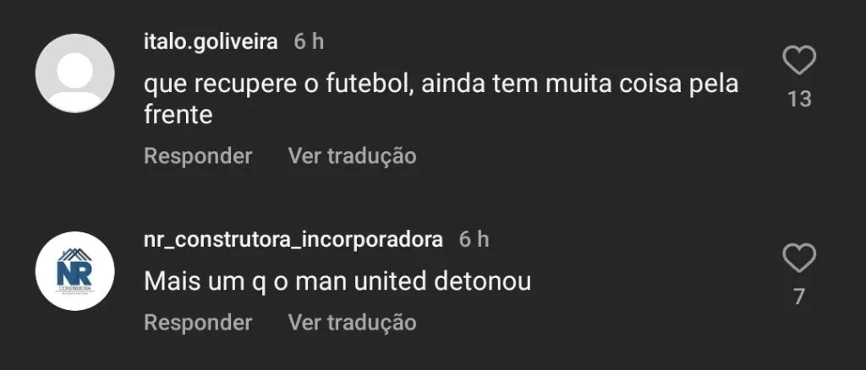Screen dimensions: 866x370
Task: Click Ver tradução under the NR comment
Action: tap(352, 323)
